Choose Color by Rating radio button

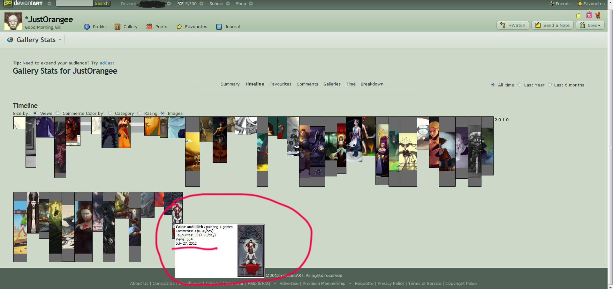pos(139,113)
